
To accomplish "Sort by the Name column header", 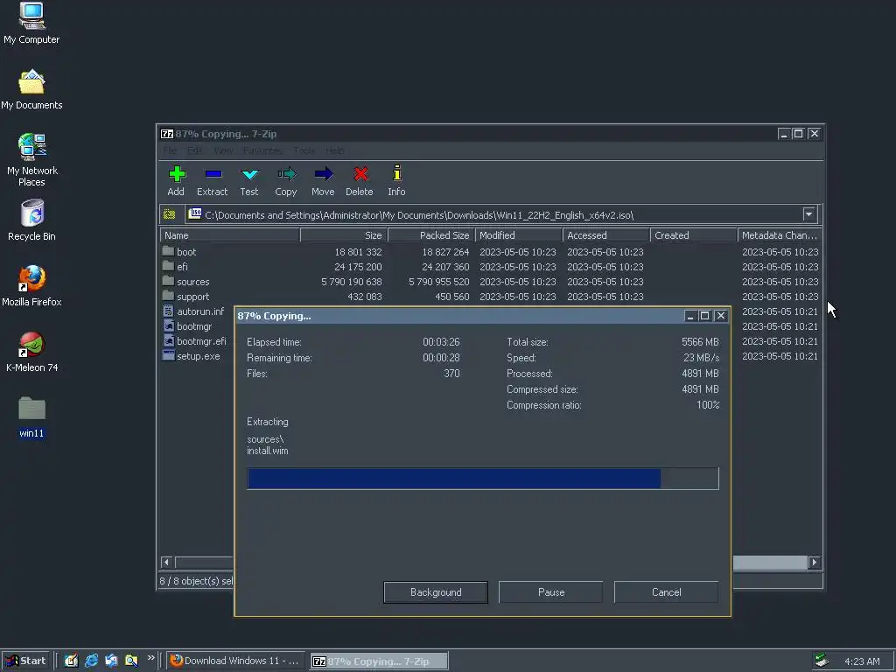I will click(230, 235).
